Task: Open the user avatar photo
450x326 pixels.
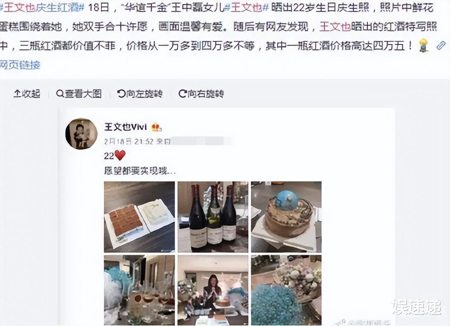Action: click(82, 133)
